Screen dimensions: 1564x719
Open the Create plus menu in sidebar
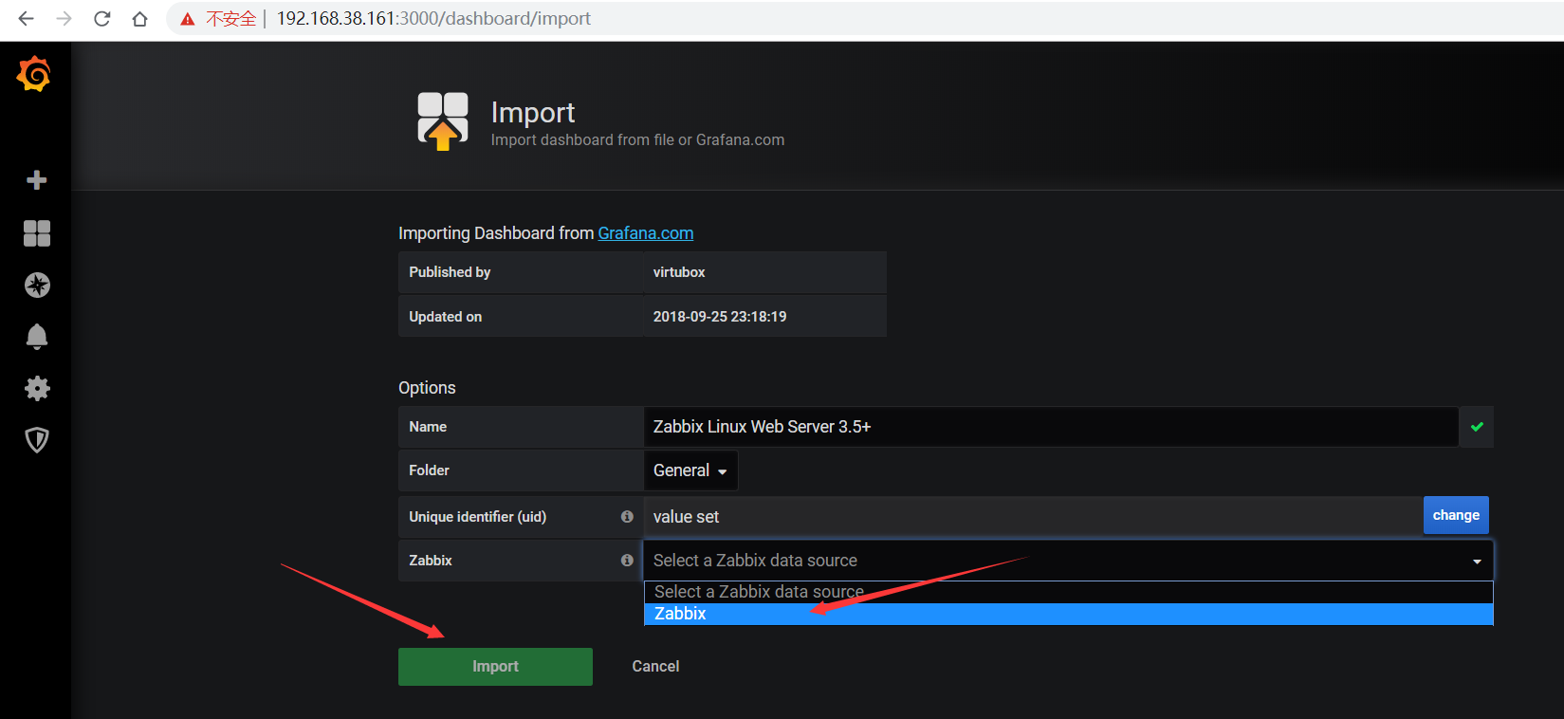(x=37, y=180)
